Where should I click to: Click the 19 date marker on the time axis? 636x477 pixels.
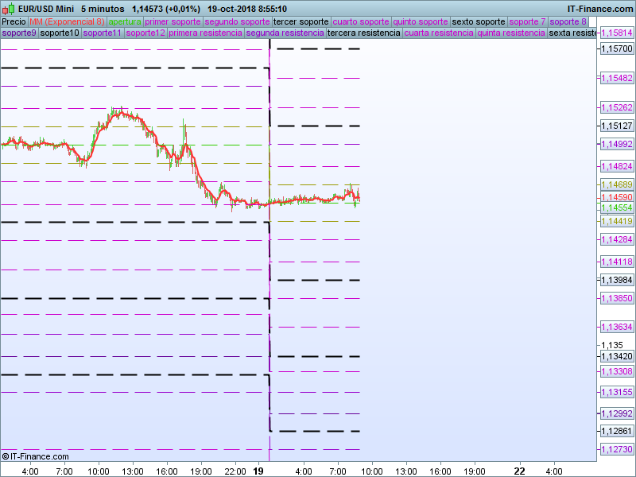coord(258,471)
